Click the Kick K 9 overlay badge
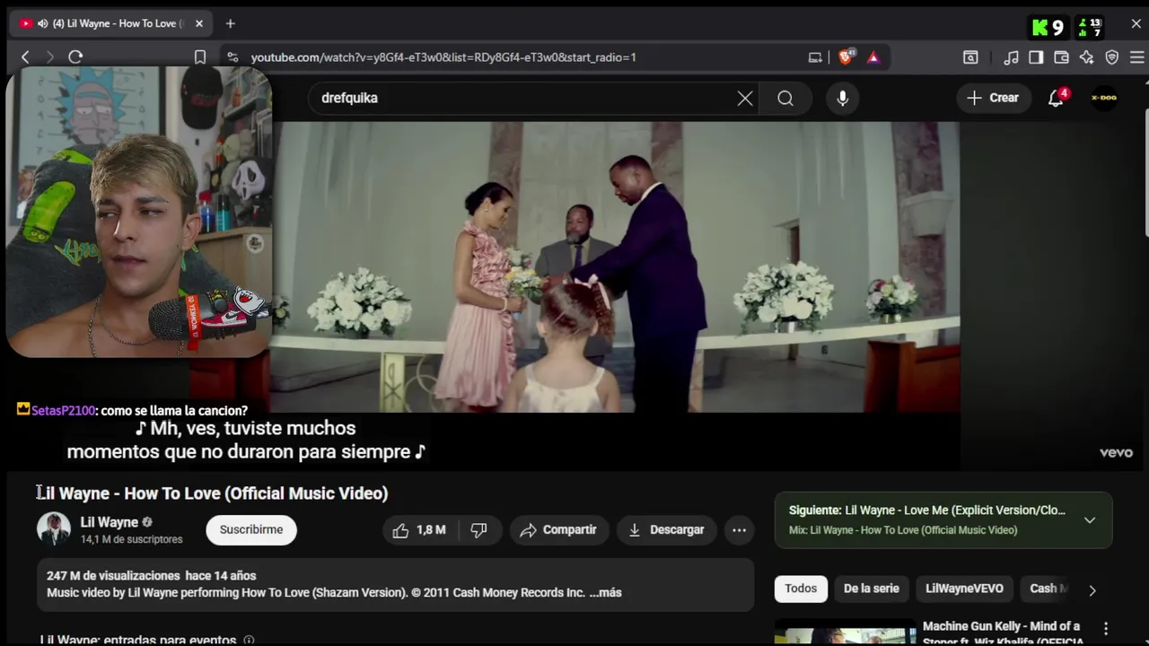Screen dimensions: 1149x646 click(x=1047, y=27)
